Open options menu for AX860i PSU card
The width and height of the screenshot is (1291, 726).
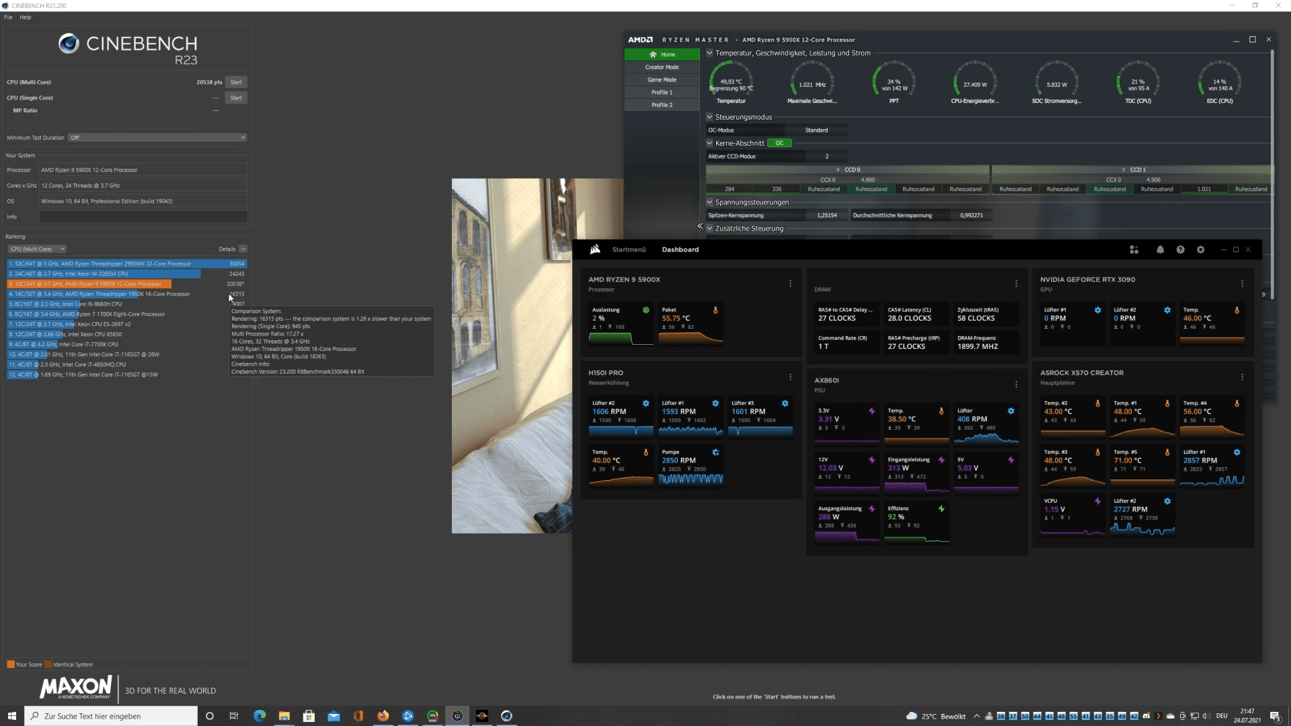tap(1016, 385)
